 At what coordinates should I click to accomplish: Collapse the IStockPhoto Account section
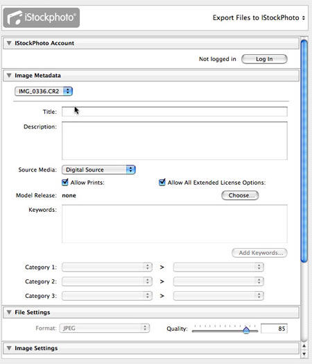9,43
